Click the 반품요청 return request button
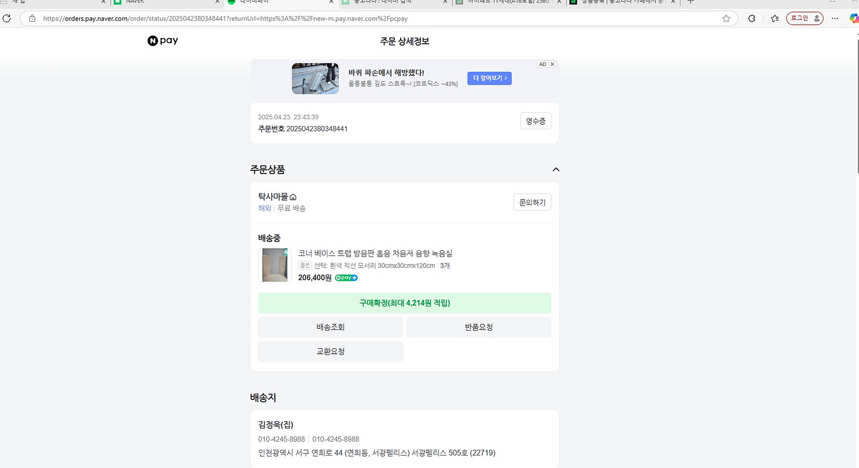This screenshot has width=859, height=468. 479,327
